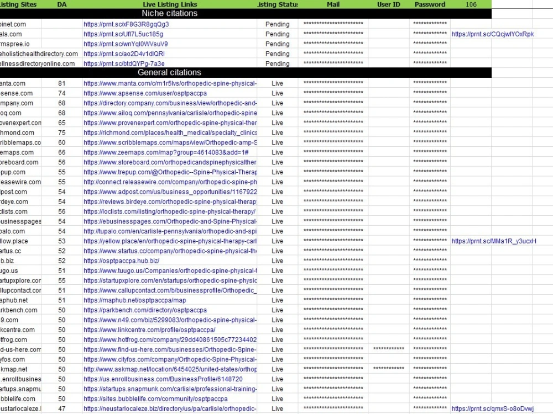The image size is (553, 414).
Task: Select the masked Mail cell in manta.com row
Action: pos(333,83)
